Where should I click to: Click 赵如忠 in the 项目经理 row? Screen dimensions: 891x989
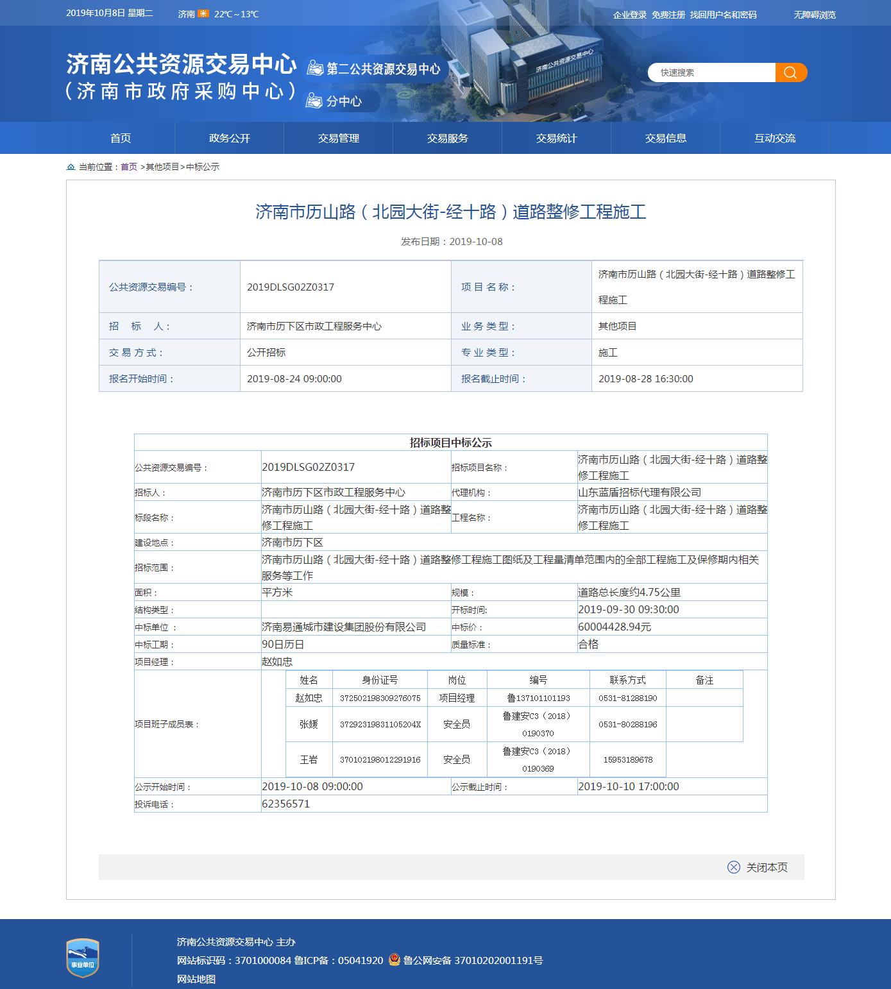pos(277,661)
